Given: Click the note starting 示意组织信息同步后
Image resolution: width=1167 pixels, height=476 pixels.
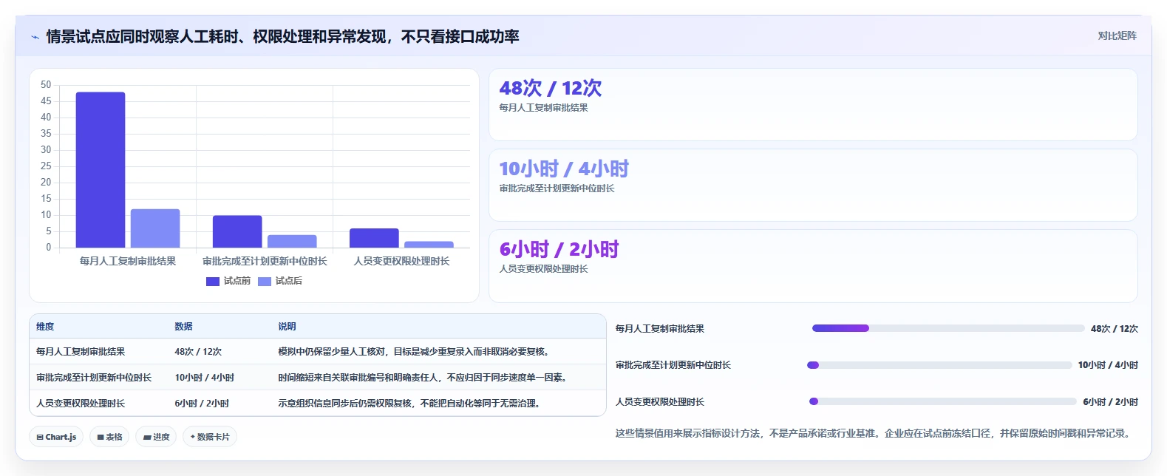Looking at the screenshot, I should pyautogui.click(x=409, y=404).
